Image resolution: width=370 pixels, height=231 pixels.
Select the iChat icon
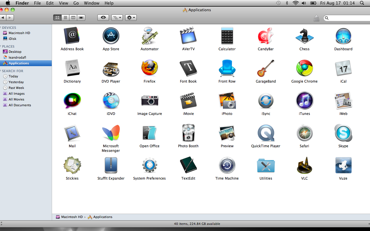coord(72,100)
